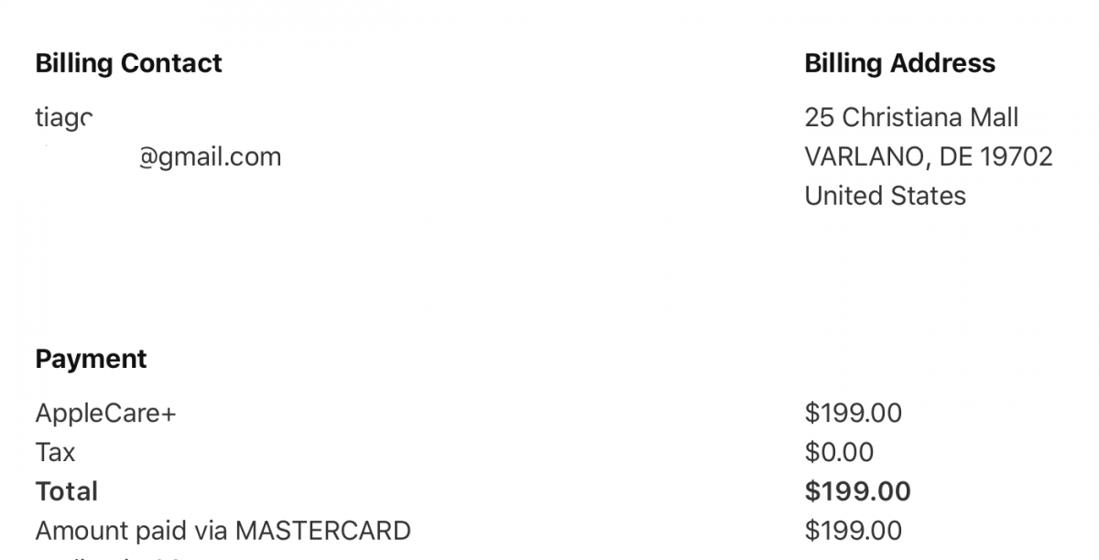Screen dimensions: 1099x560
Task: Click the Payment section heading
Action: click(91, 359)
